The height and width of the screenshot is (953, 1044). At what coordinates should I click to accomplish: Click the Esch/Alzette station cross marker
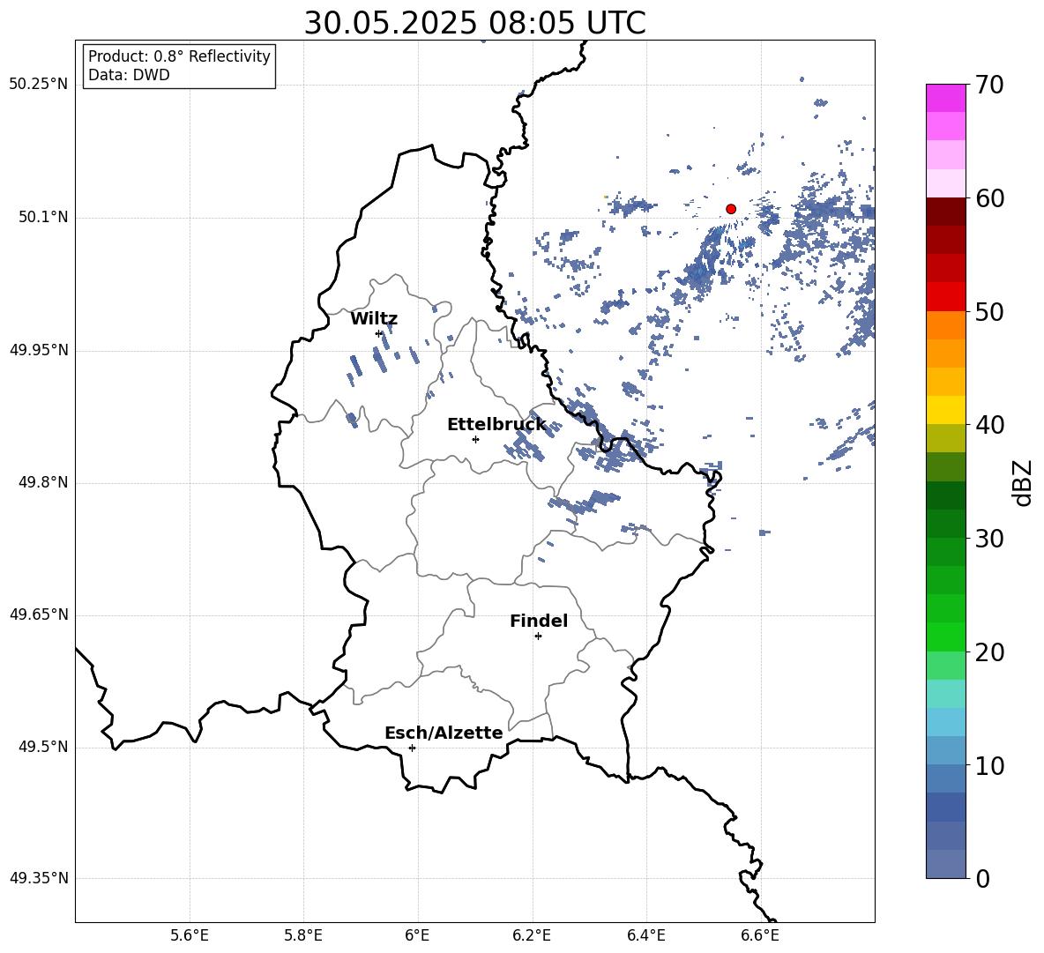(x=412, y=748)
